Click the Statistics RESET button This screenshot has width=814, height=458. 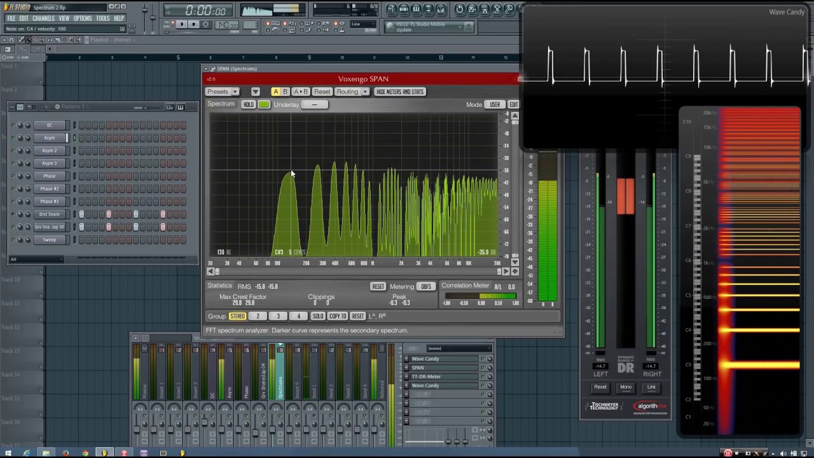[378, 286]
